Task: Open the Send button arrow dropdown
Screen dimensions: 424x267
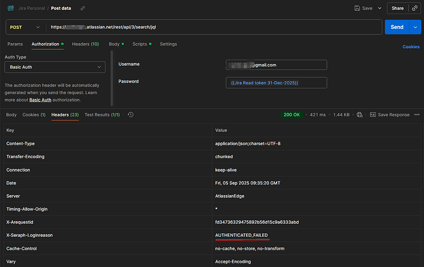Action: tap(414, 27)
